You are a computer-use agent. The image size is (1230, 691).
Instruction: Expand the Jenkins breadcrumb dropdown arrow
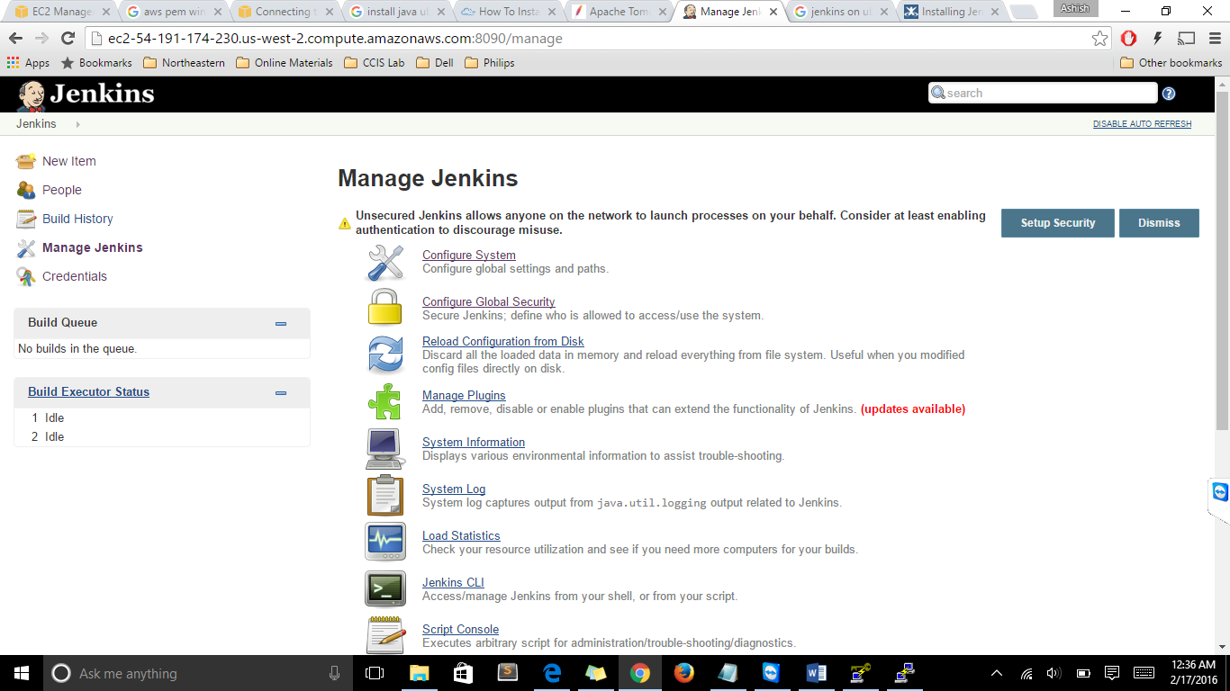point(78,124)
